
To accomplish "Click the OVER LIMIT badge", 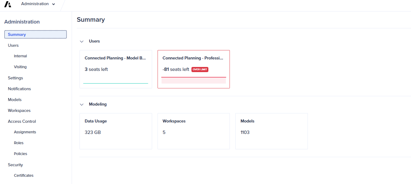I will [x=200, y=69].
